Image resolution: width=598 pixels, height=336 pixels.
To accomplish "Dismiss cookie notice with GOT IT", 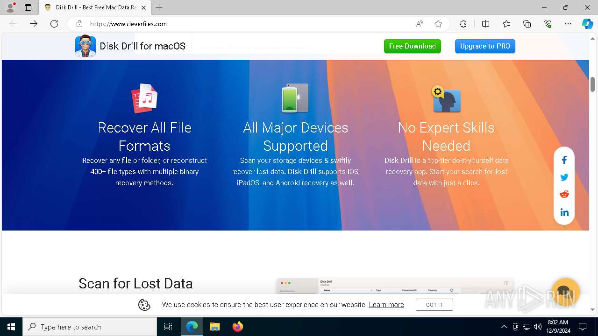I will coord(434,305).
